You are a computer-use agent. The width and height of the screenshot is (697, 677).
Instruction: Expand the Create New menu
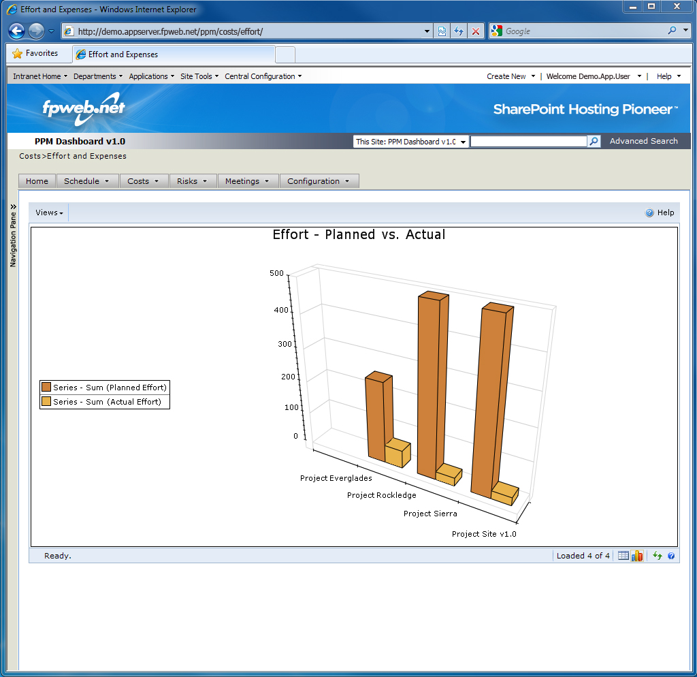point(510,76)
